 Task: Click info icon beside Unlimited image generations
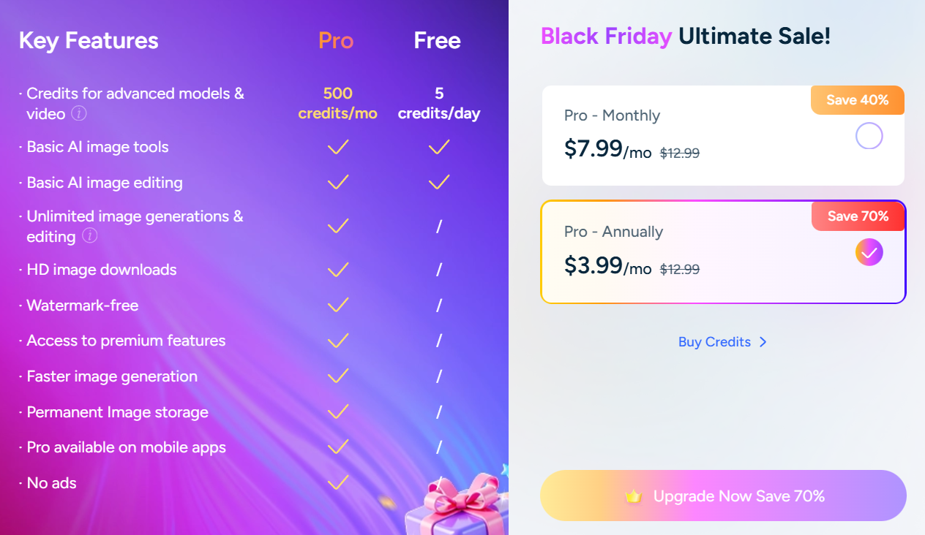pos(90,236)
